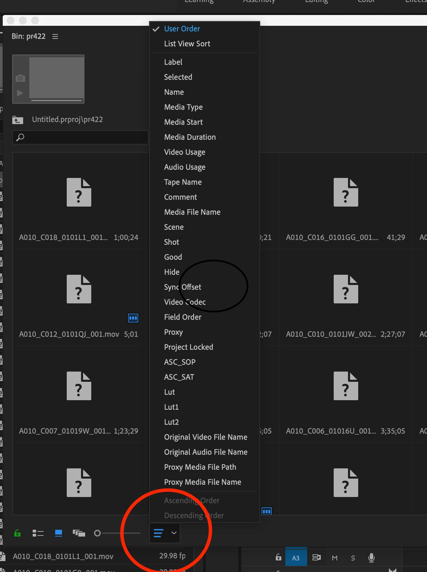This screenshot has width=427, height=572.
Task: Solo the A3 audio track
Action: click(x=353, y=558)
